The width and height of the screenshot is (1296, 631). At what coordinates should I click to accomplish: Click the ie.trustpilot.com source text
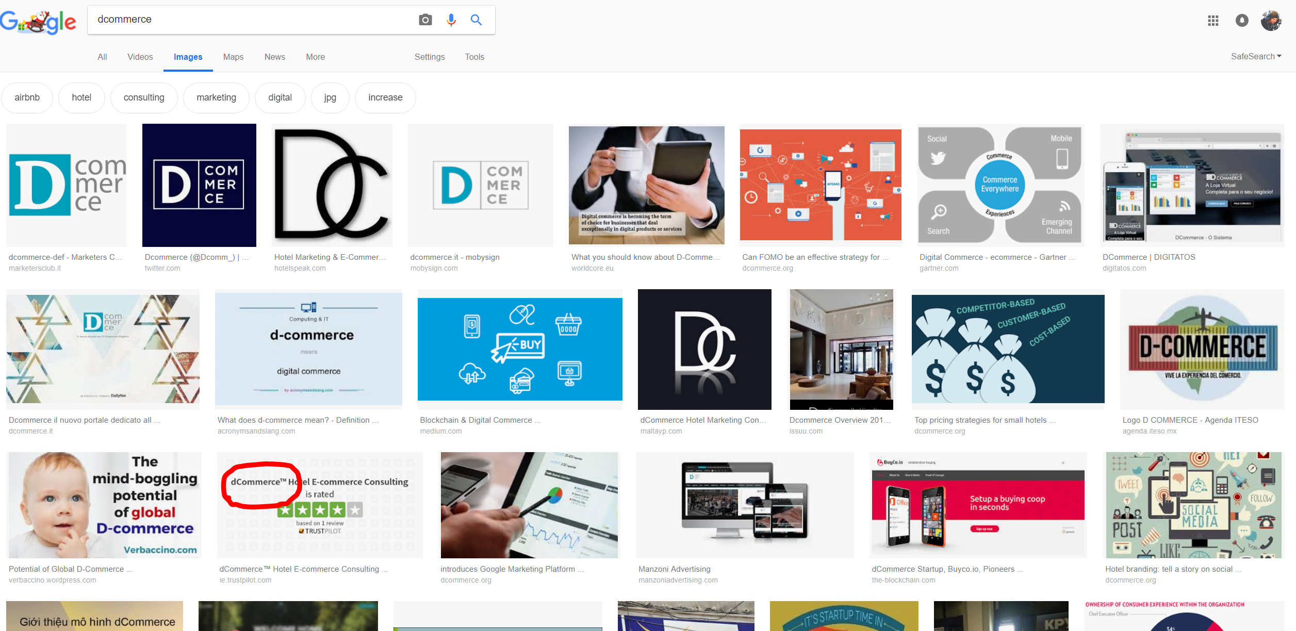[245, 580]
